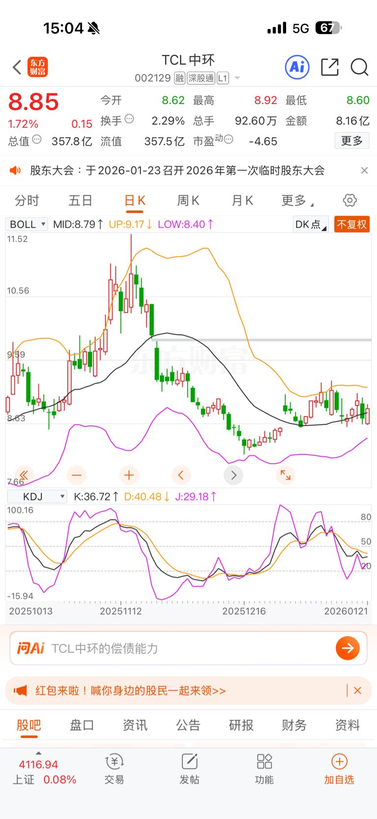Tap the KDJ D:40.48 value
The image size is (377, 819).
click(147, 497)
